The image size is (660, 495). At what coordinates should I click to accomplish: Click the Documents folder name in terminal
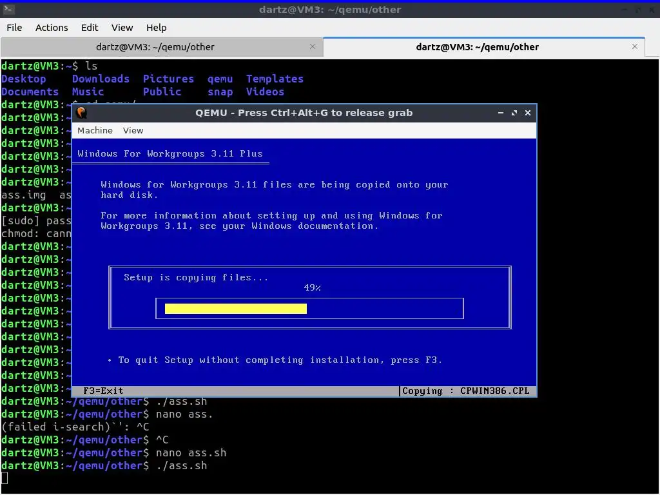click(30, 92)
